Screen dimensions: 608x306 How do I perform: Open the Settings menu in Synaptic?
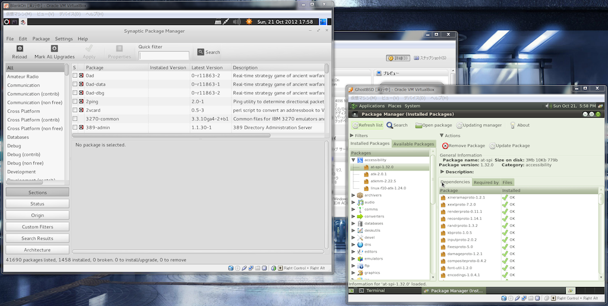(x=64, y=39)
